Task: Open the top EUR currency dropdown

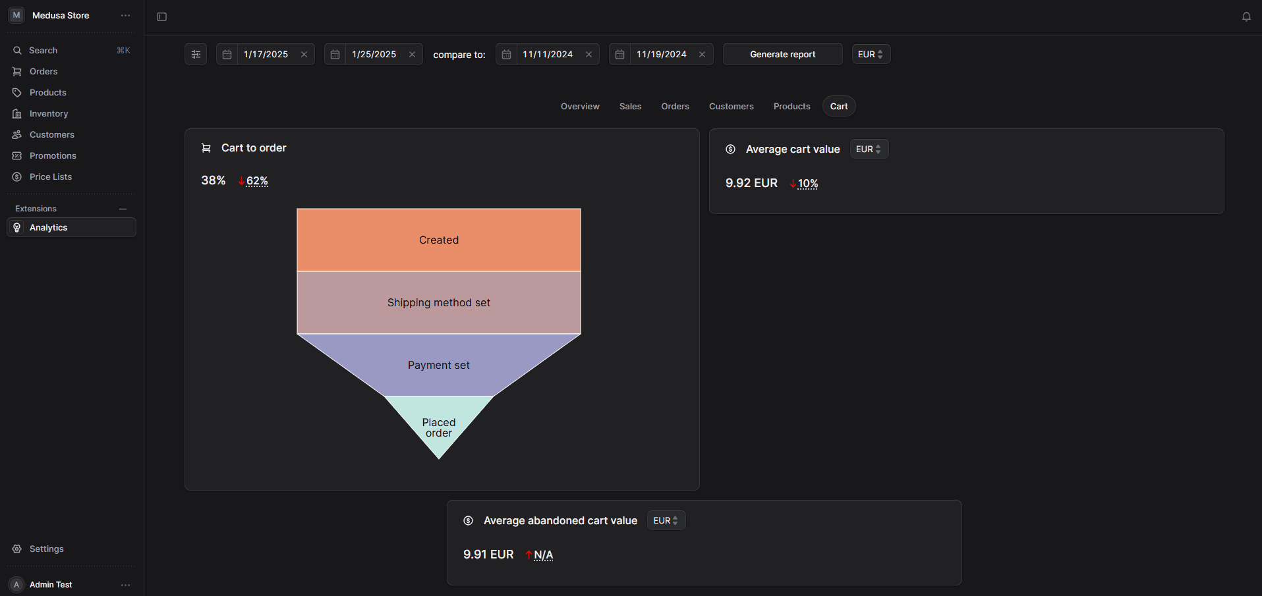Action: coord(871,55)
